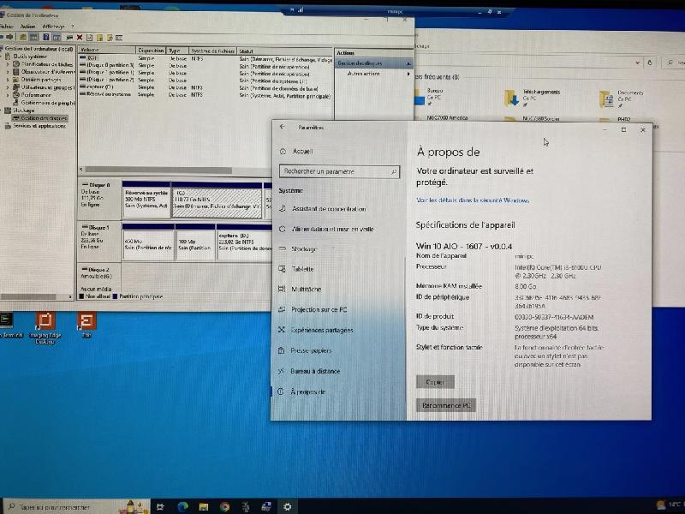
Task: Expand the Planificateur de tâches arrow
Action: point(8,64)
